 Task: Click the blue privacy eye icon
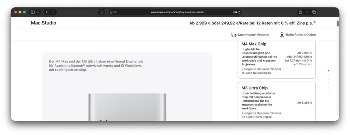pos(115,12)
